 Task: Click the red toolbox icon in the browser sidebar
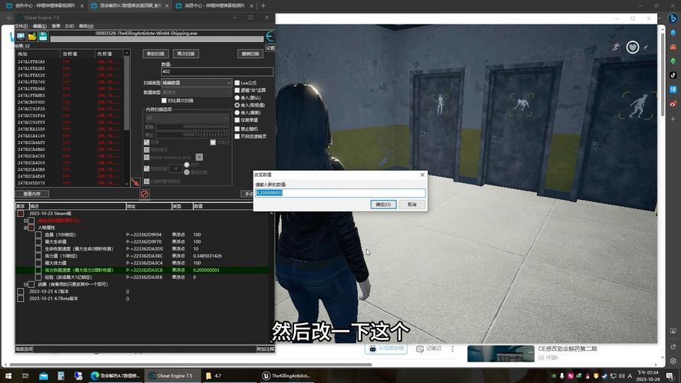[x=673, y=47]
